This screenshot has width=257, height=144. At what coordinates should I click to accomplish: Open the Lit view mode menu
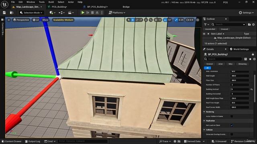tap(36, 20)
